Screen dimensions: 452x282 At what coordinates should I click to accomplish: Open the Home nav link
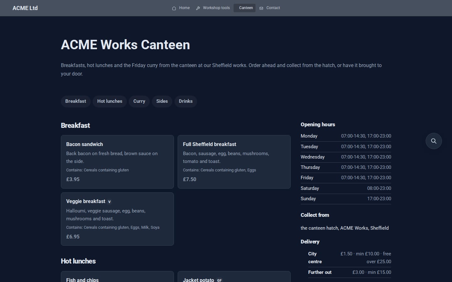(181, 8)
